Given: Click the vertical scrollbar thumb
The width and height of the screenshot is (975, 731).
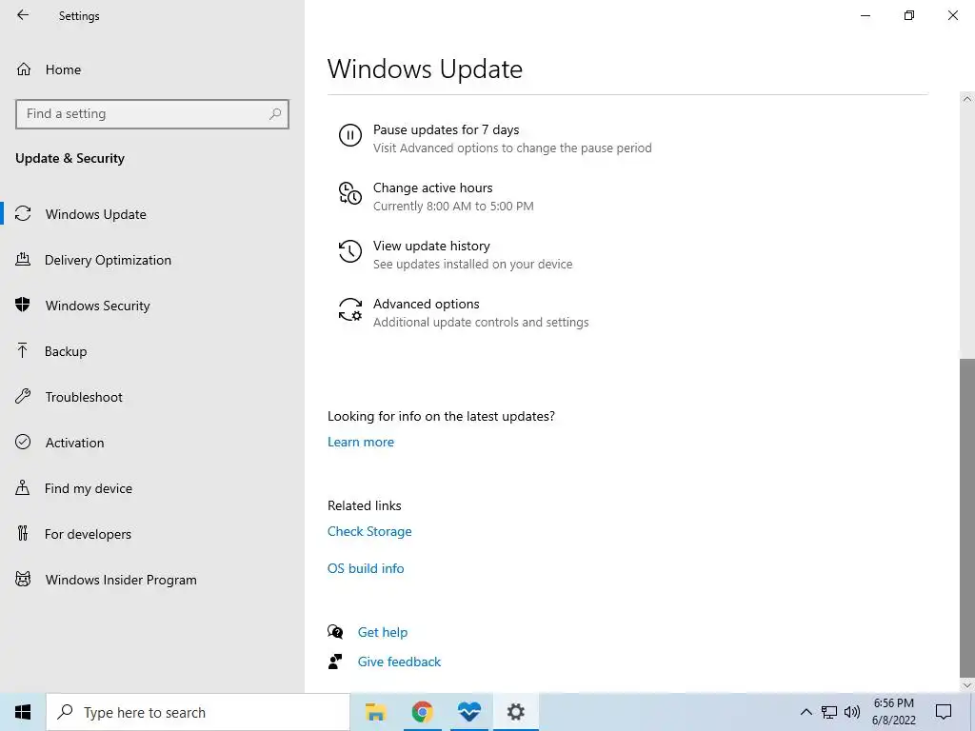Looking at the screenshot, I should click(x=967, y=517).
